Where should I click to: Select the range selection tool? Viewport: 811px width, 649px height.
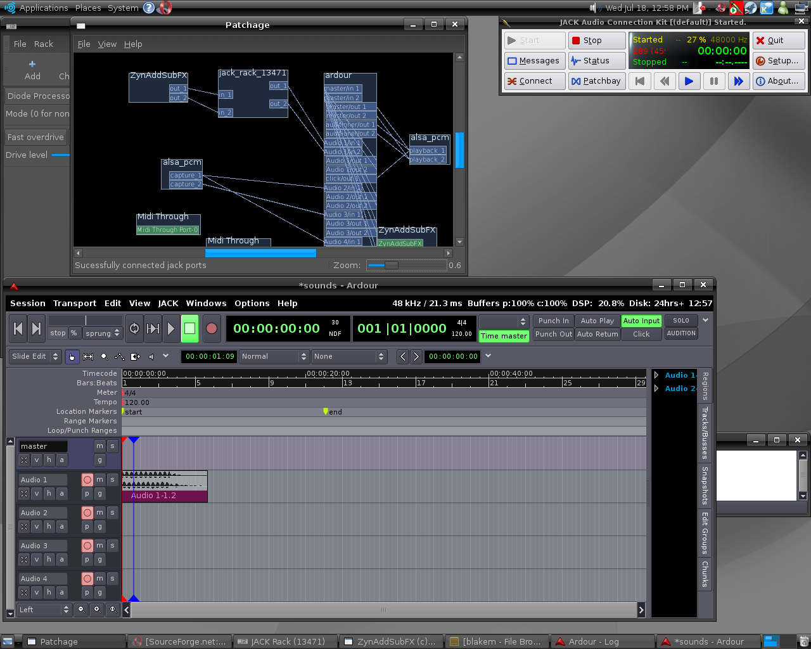(x=88, y=357)
